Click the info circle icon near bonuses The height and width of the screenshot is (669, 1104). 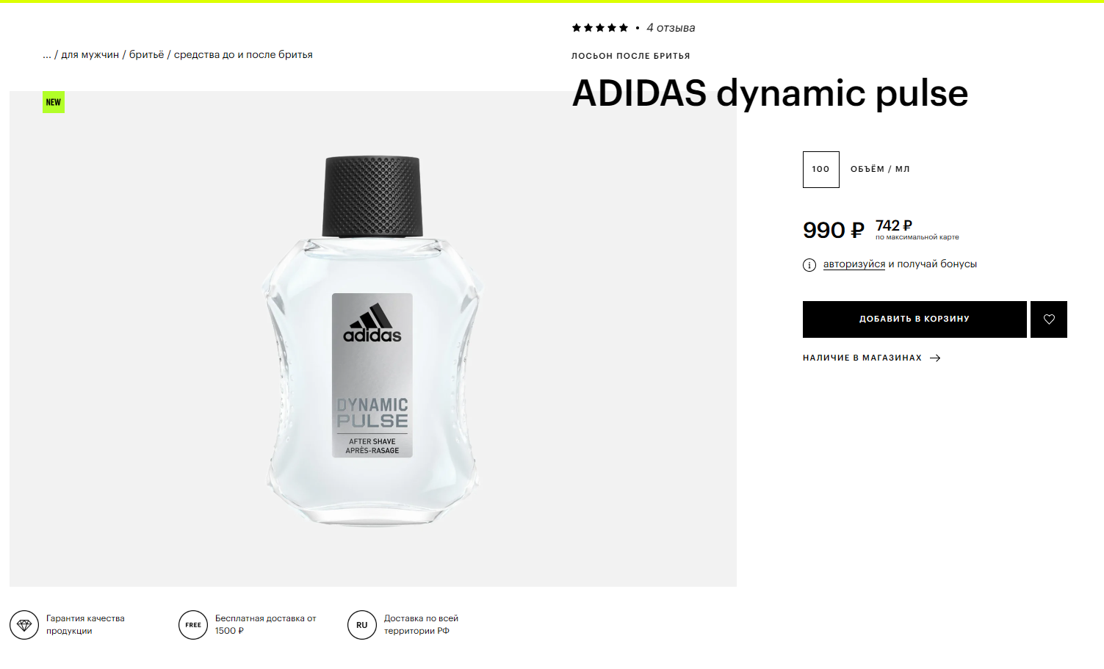click(x=809, y=265)
